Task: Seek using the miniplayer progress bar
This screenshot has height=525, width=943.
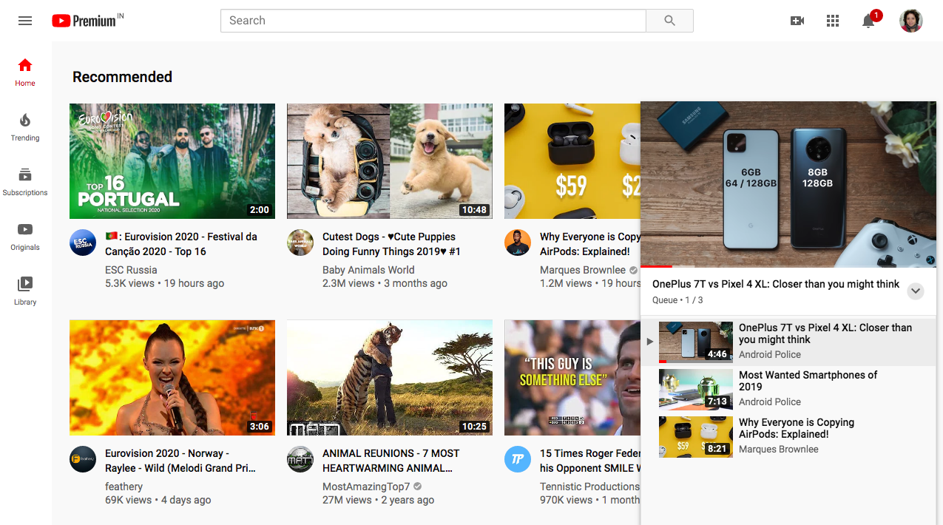Action: 788,266
